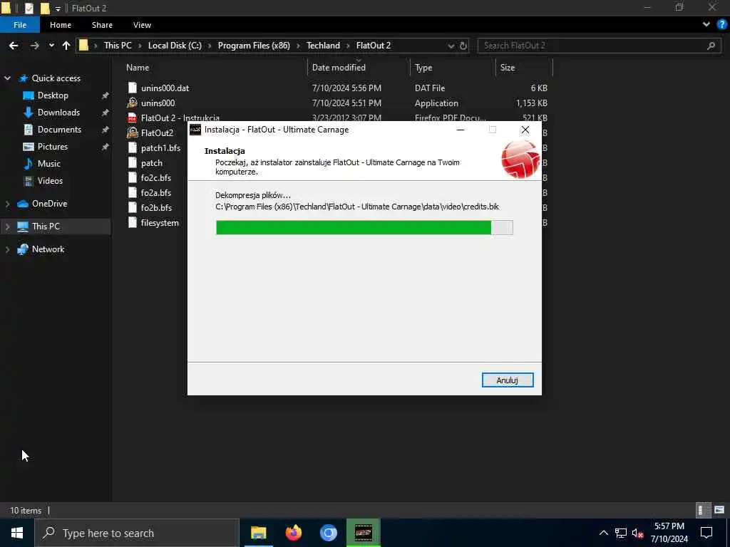Click Program Files (x86) breadcrumb
This screenshot has width=730, height=547.
click(x=254, y=46)
